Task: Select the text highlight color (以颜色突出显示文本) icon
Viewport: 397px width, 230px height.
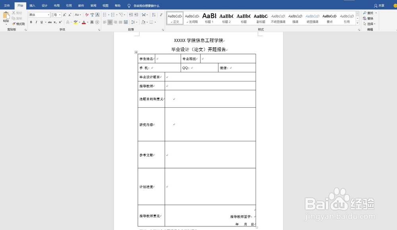Action: [x=75, y=22]
